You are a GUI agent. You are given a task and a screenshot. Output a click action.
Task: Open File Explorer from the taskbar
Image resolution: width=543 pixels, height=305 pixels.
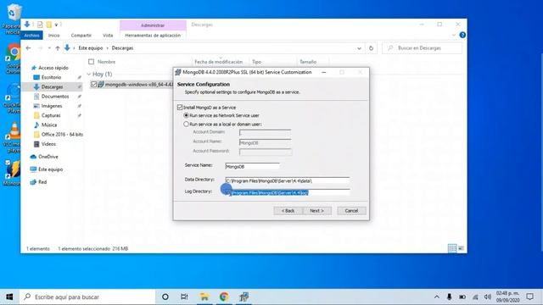(204, 297)
